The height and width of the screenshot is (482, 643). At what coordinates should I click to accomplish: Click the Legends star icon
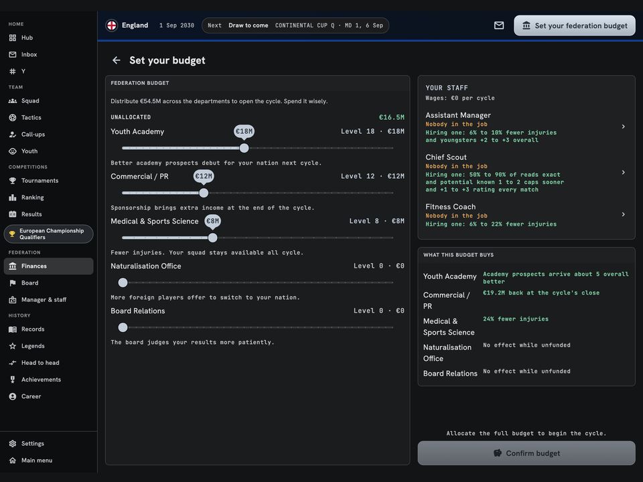(13, 346)
